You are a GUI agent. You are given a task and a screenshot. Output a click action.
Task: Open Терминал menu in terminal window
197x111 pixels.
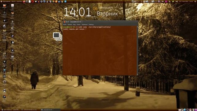coord(85,25)
